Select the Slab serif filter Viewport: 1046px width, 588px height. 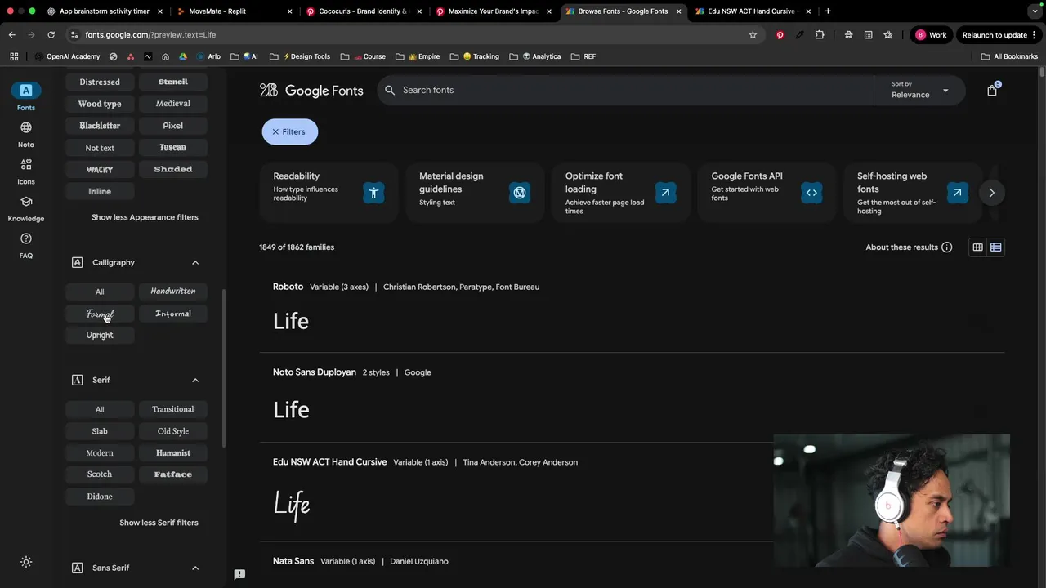(x=100, y=431)
